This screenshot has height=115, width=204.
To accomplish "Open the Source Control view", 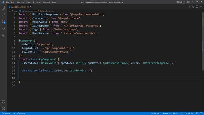I will 4,21.
